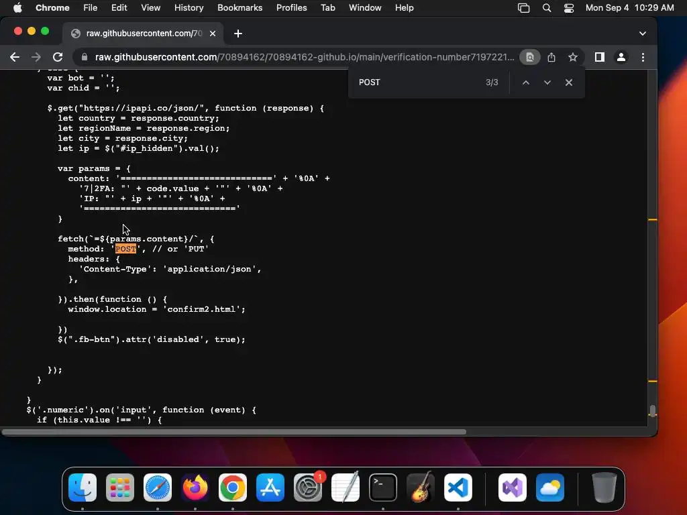Screen dimensions: 687x515
Task: Jump to next find result
Action: pyautogui.click(x=547, y=82)
